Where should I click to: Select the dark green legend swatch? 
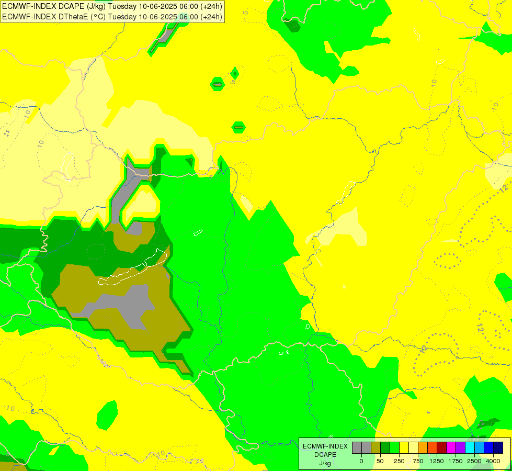click(x=385, y=447)
